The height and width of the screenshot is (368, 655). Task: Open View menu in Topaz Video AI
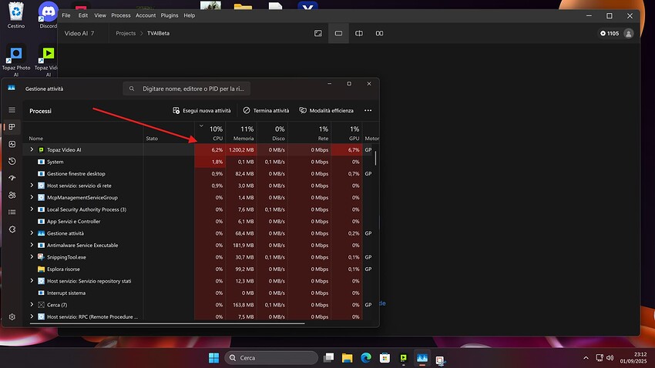100,15
